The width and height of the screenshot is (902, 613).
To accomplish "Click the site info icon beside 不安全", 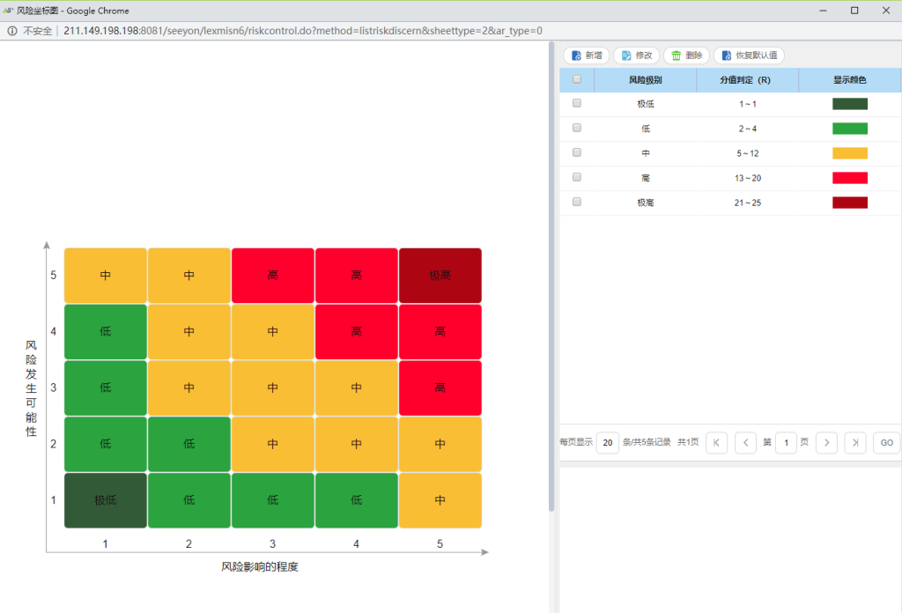I will (x=12, y=31).
